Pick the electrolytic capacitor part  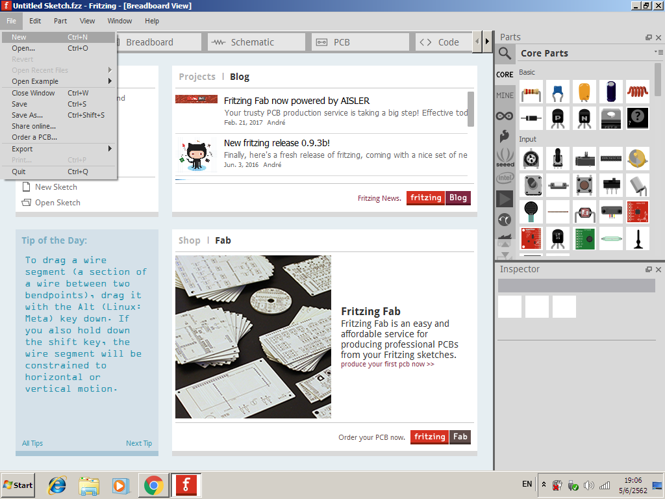click(x=611, y=92)
